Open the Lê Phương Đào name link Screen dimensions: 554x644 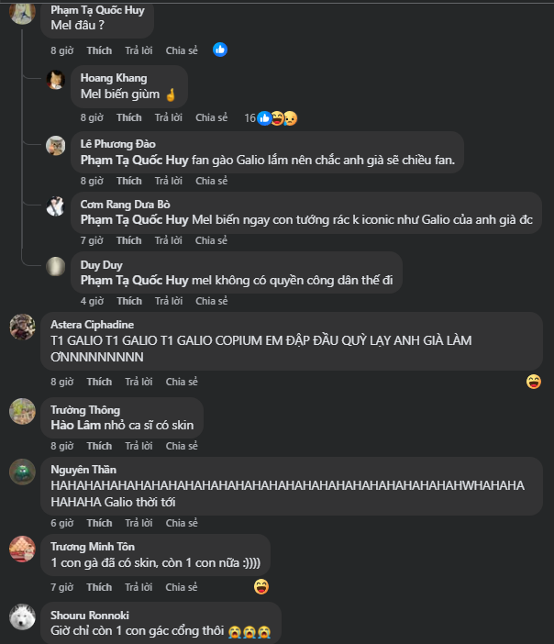[x=118, y=144]
